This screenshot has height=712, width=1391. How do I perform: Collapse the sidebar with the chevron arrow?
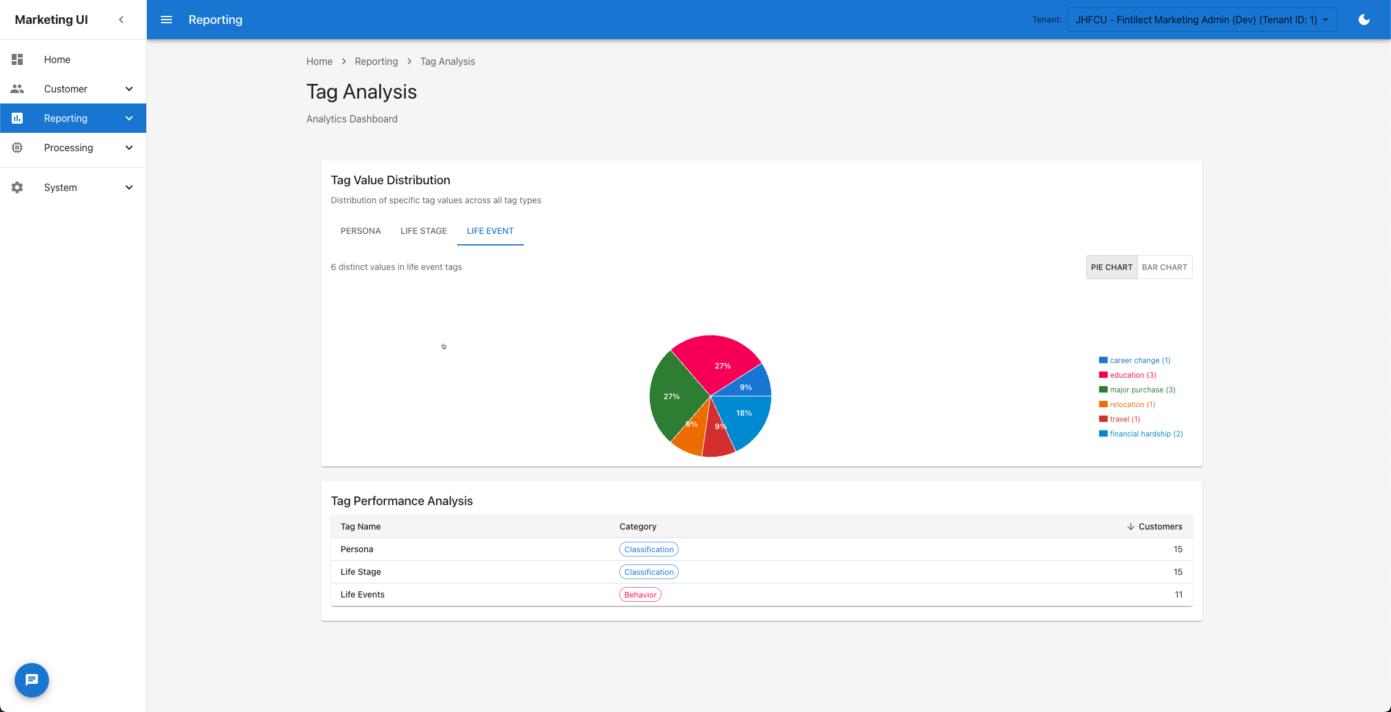(x=121, y=19)
